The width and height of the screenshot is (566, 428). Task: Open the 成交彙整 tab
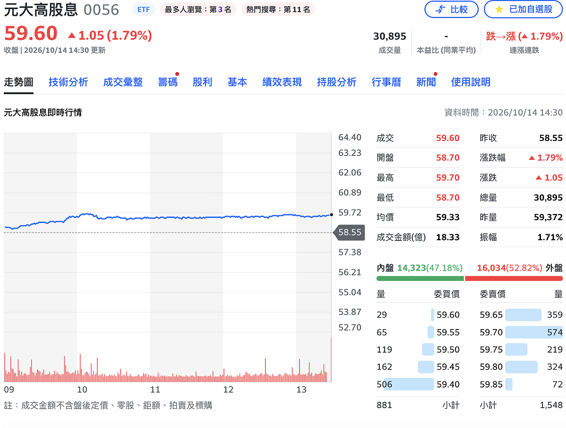[x=123, y=82]
